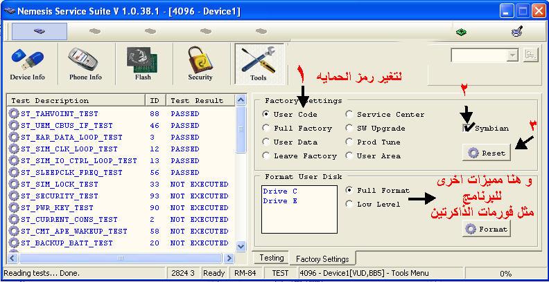Screen dimensions: 549x282
Task: Open the Flash section
Action: (x=143, y=64)
